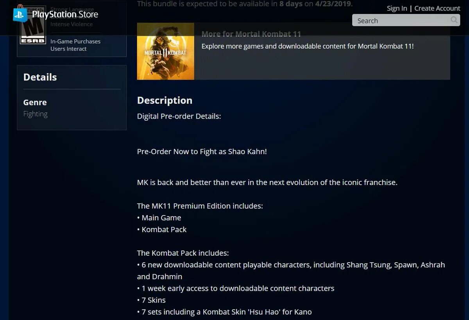Open the Sign In link
Screen dimensions: 469x320
click(x=397, y=8)
